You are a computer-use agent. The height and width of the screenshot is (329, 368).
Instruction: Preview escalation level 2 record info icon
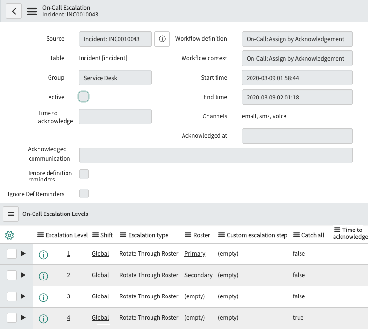pos(43,276)
